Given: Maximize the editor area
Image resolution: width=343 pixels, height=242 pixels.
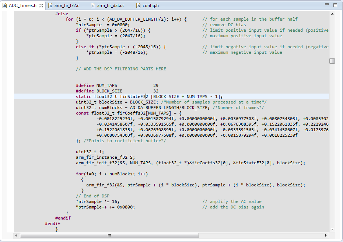Looking at the screenshot, I should (x=335, y=5).
